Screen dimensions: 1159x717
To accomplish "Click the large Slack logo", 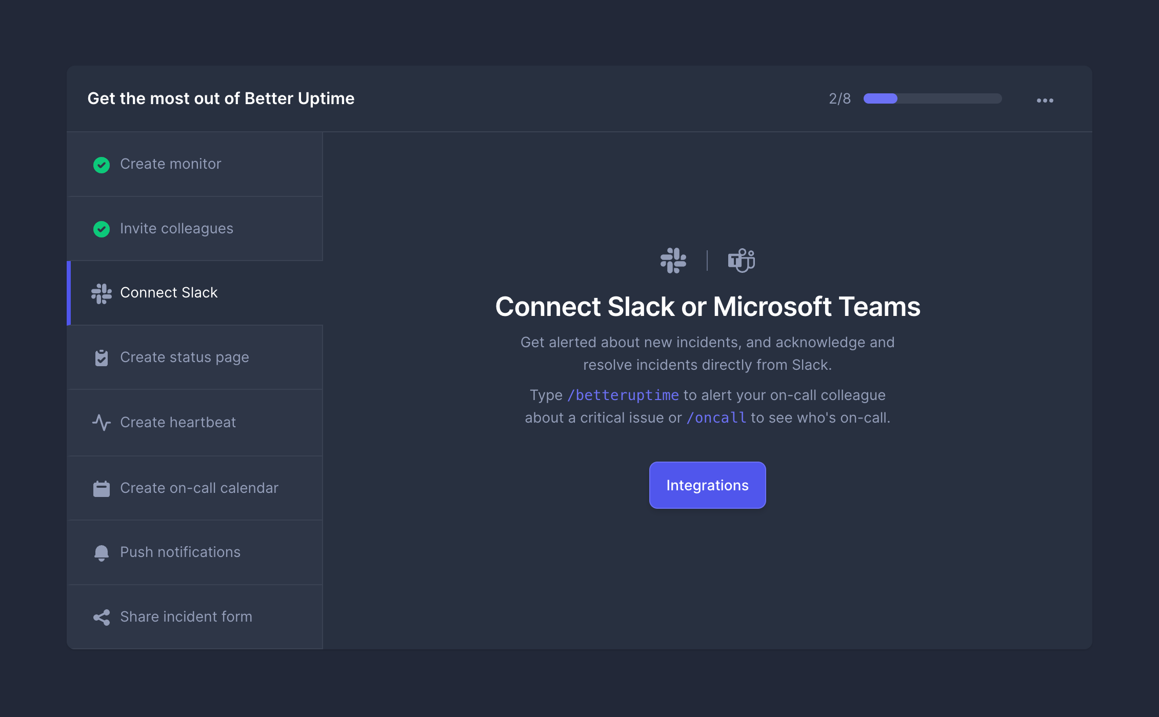I will 673,261.
